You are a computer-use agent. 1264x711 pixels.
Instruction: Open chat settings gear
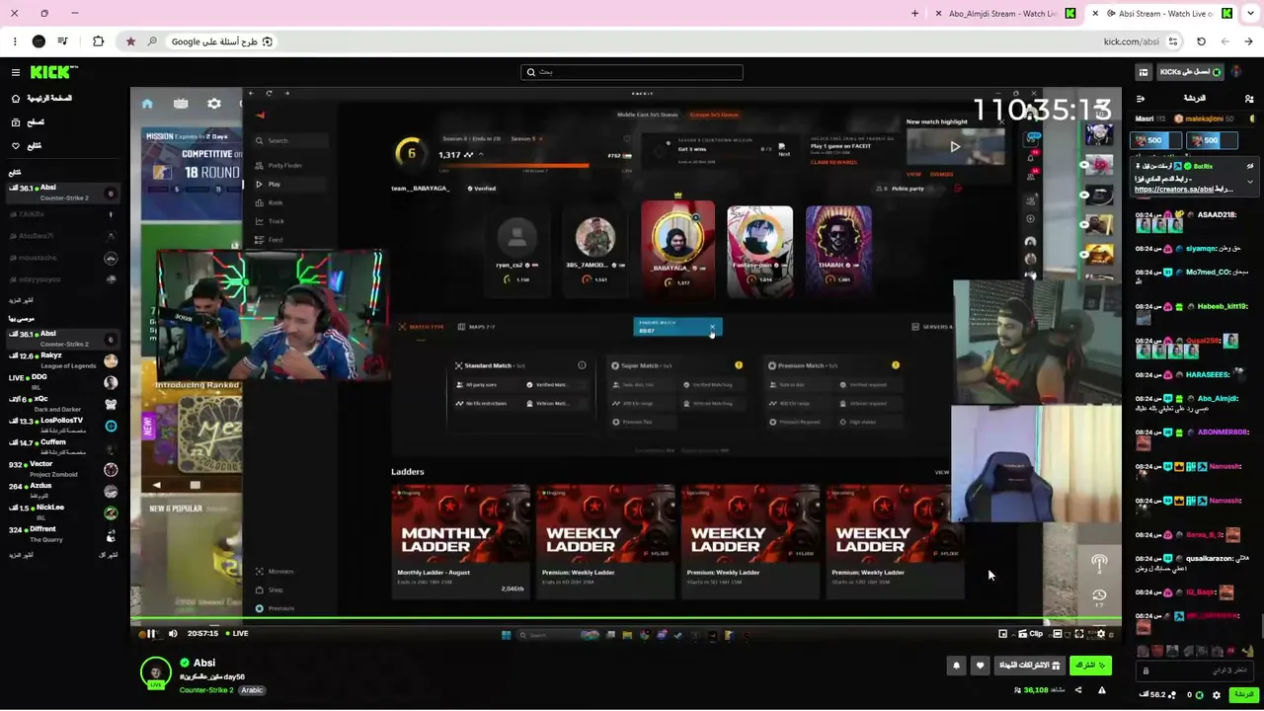(1217, 695)
